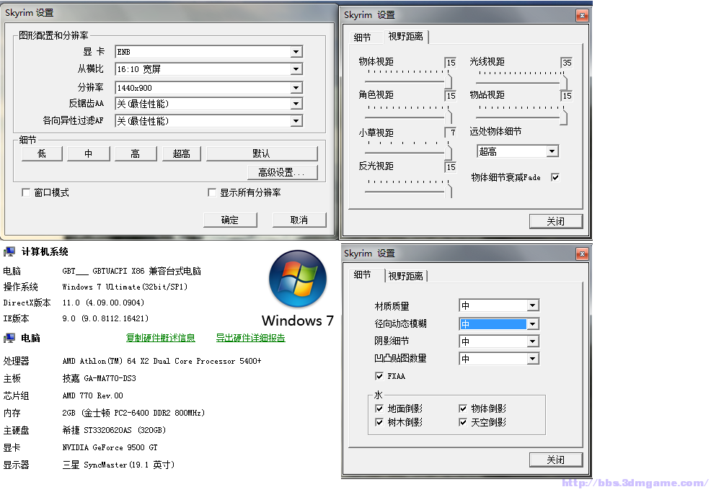The height and width of the screenshot is (492, 711).
Task: Expand the 阴影细节 dropdown
Action: point(499,341)
